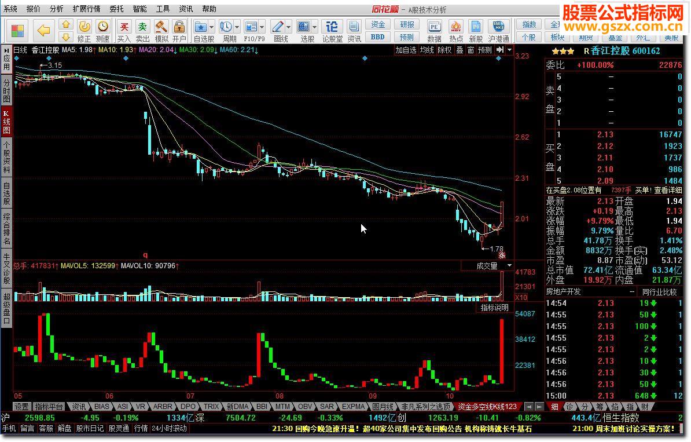Click the up arrow toolbar button

pyautogui.click(x=66, y=24)
